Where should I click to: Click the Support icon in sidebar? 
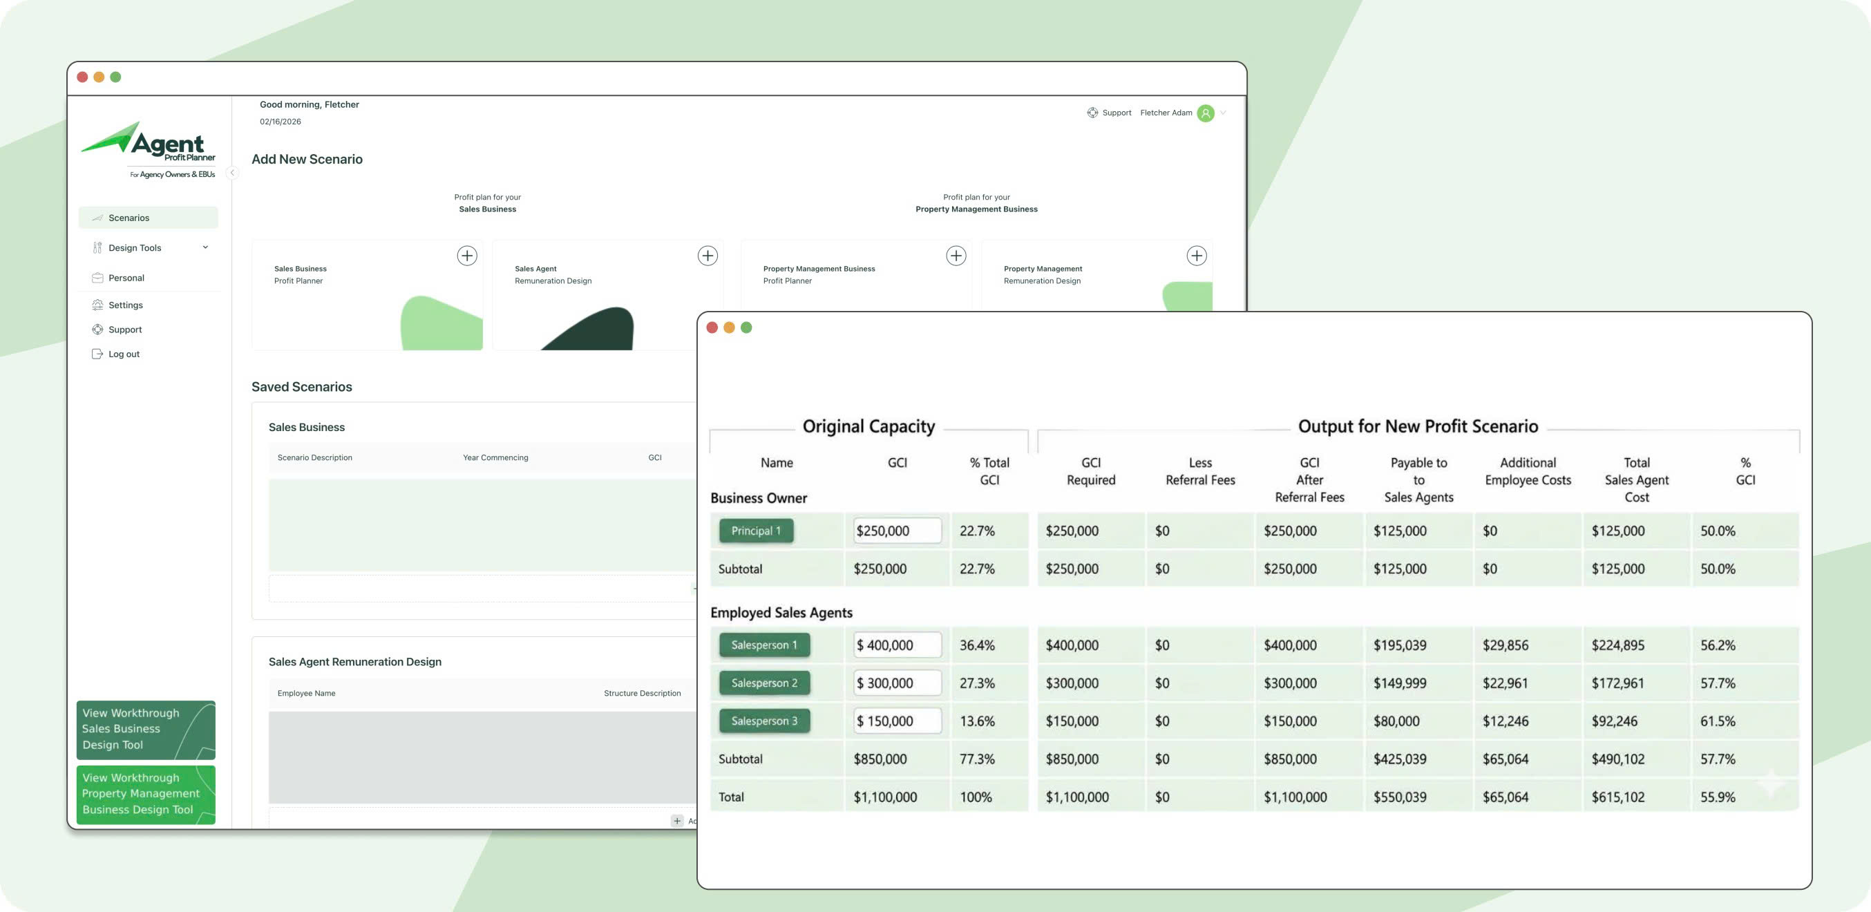[x=97, y=330]
